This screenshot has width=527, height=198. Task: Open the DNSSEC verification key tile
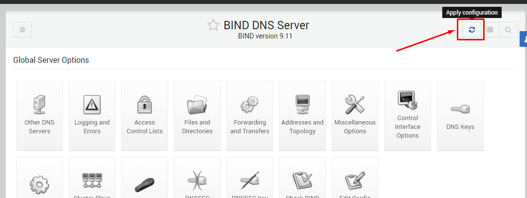coord(197,178)
